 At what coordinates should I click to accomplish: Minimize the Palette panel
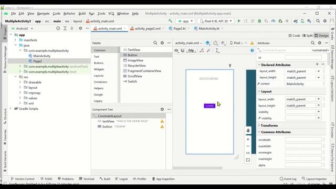[169, 43]
